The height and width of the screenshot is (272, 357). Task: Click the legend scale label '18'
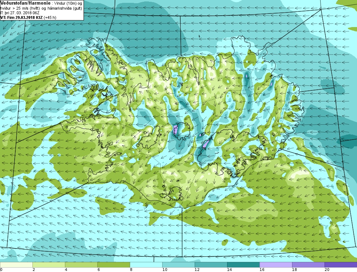(295, 270)
